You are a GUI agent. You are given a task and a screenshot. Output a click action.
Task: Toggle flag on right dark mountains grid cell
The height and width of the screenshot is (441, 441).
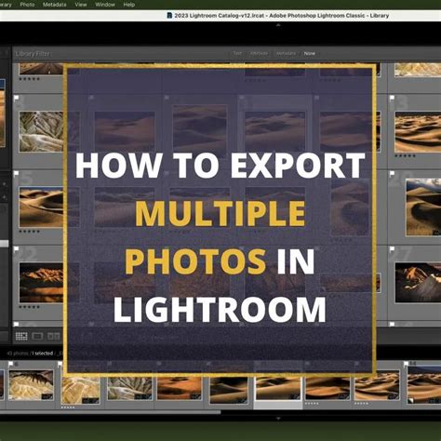(x=392, y=249)
